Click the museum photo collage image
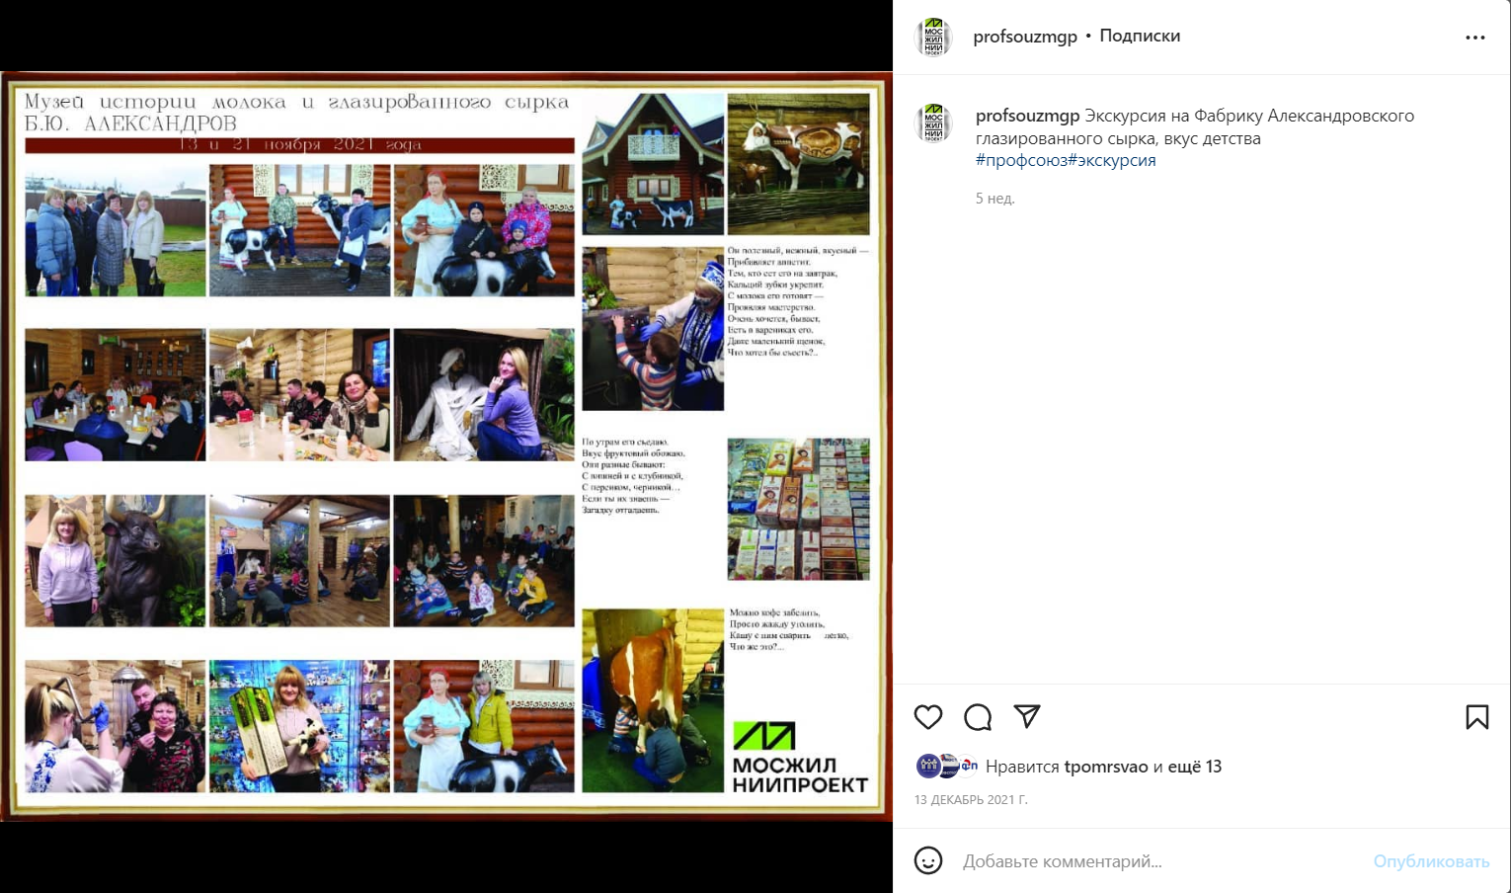The height and width of the screenshot is (893, 1511). (446, 446)
